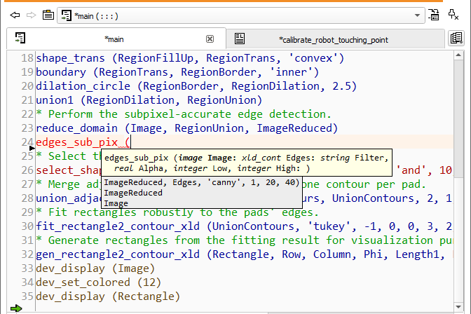The height and width of the screenshot is (314, 471).
Task: Click the scrollbar down arrow
Action: click(458, 307)
